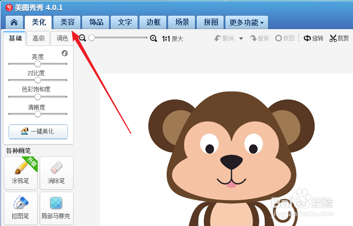The height and width of the screenshot is (226, 353).
Task: Open the 更多功能 dropdown menu
Action: coord(246,22)
